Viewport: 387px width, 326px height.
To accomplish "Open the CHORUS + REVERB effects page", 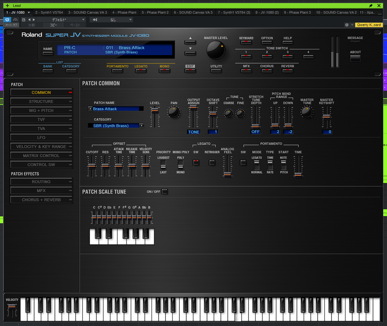I will [x=41, y=200].
